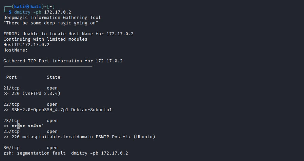Image resolution: width=304 pixels, height=161 pixels.
Task: Click the 23/tcp port entry
Action: click(12, 121)
